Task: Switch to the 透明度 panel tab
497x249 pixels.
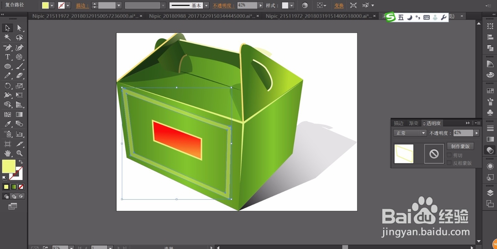Action: click(432, 123)
